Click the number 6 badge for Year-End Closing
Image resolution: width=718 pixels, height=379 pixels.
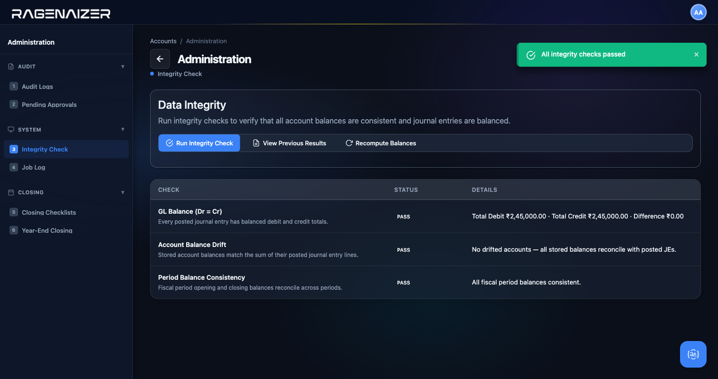[x=14, y=230]
